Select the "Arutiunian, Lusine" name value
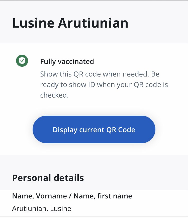Image resolution: width=188 pixels, height=218 pixels. [x=42, y=208]
